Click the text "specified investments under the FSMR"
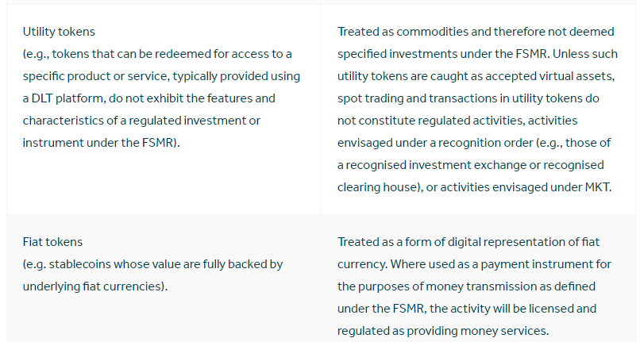640x342 pixels. 432,54
